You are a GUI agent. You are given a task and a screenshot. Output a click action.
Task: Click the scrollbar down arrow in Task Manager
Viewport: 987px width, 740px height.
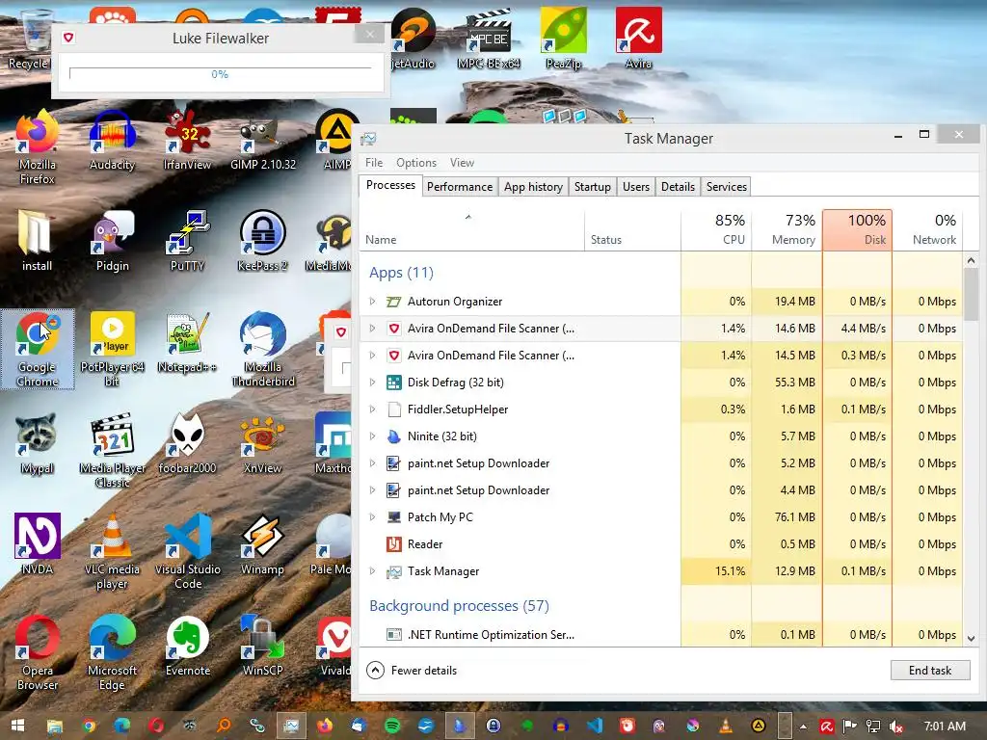point(972,638)
